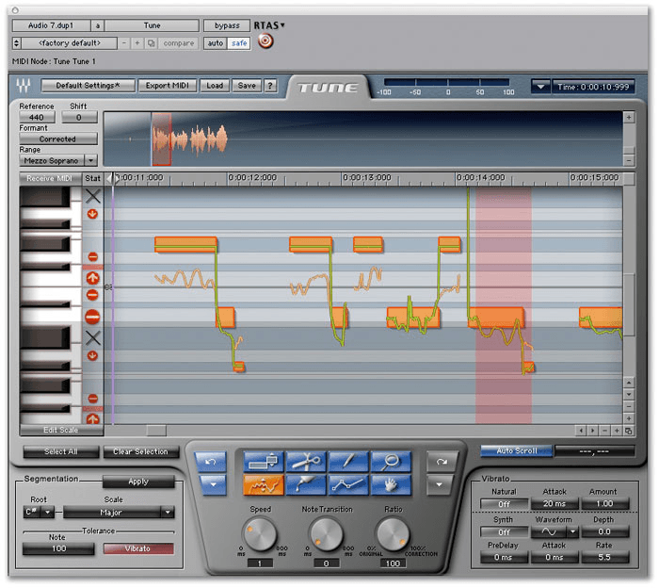Toggle the Auto Scroll button
The image size is (659, 588).
click(515, 451)
